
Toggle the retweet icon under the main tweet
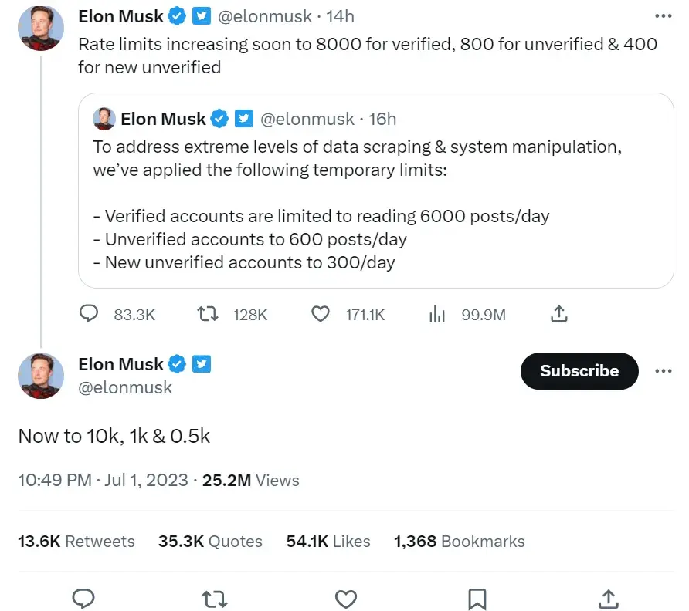pos(215,599)
